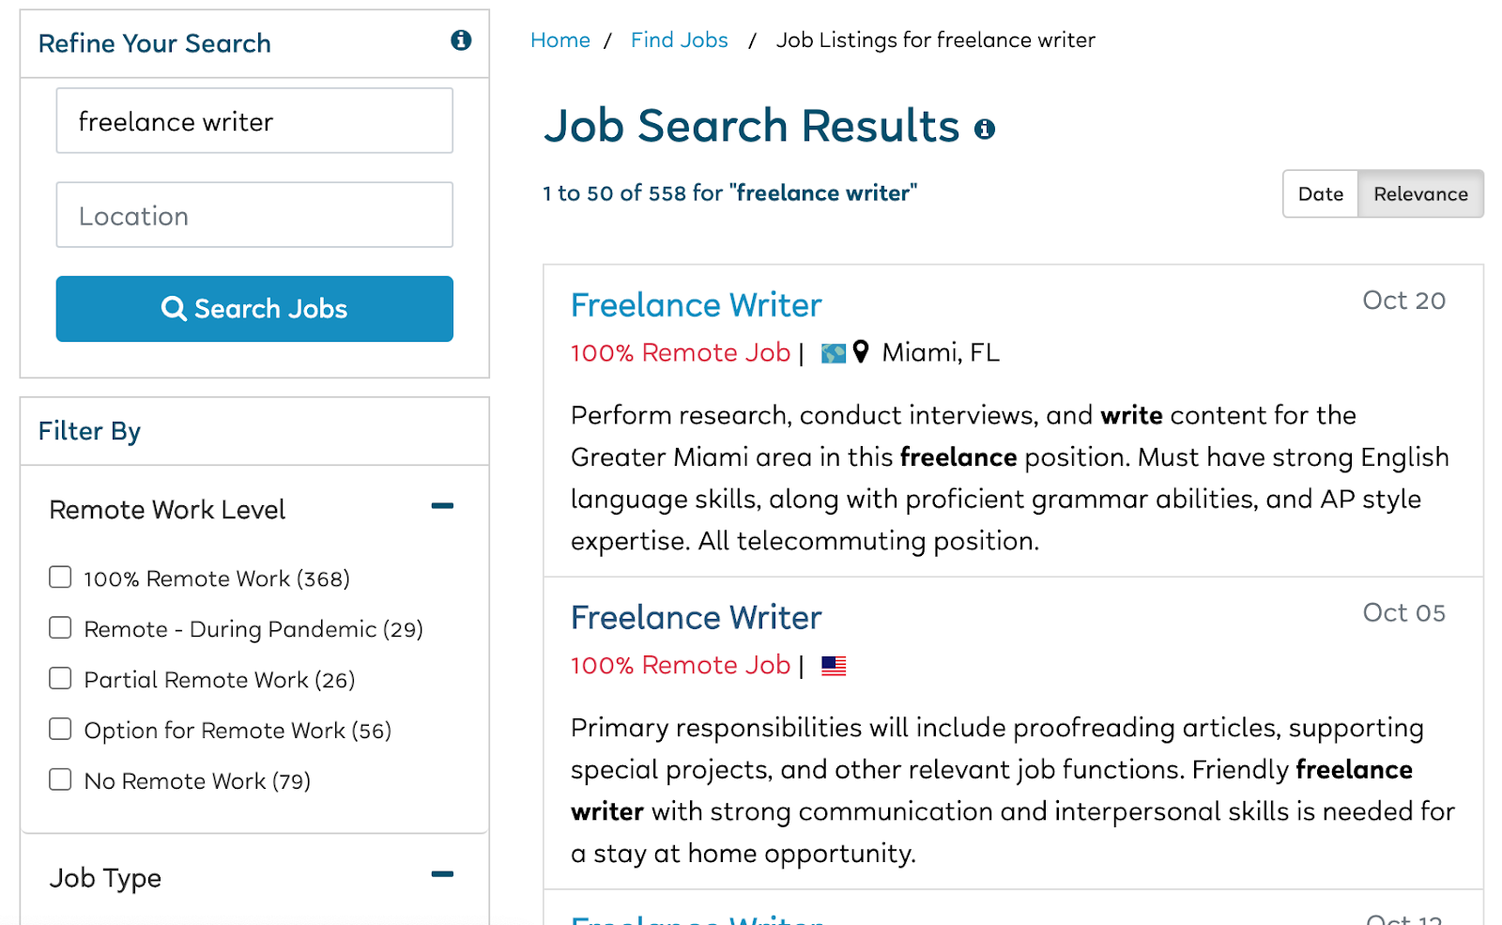Collapse the Job Type filter section

point(442,874)
